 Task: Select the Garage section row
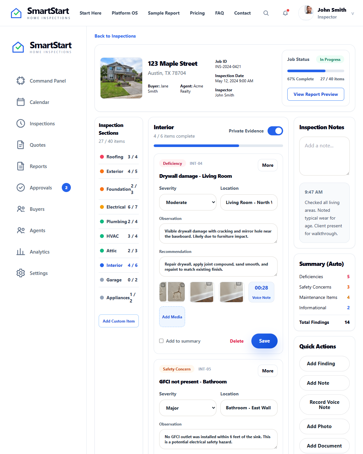[119, 280]
